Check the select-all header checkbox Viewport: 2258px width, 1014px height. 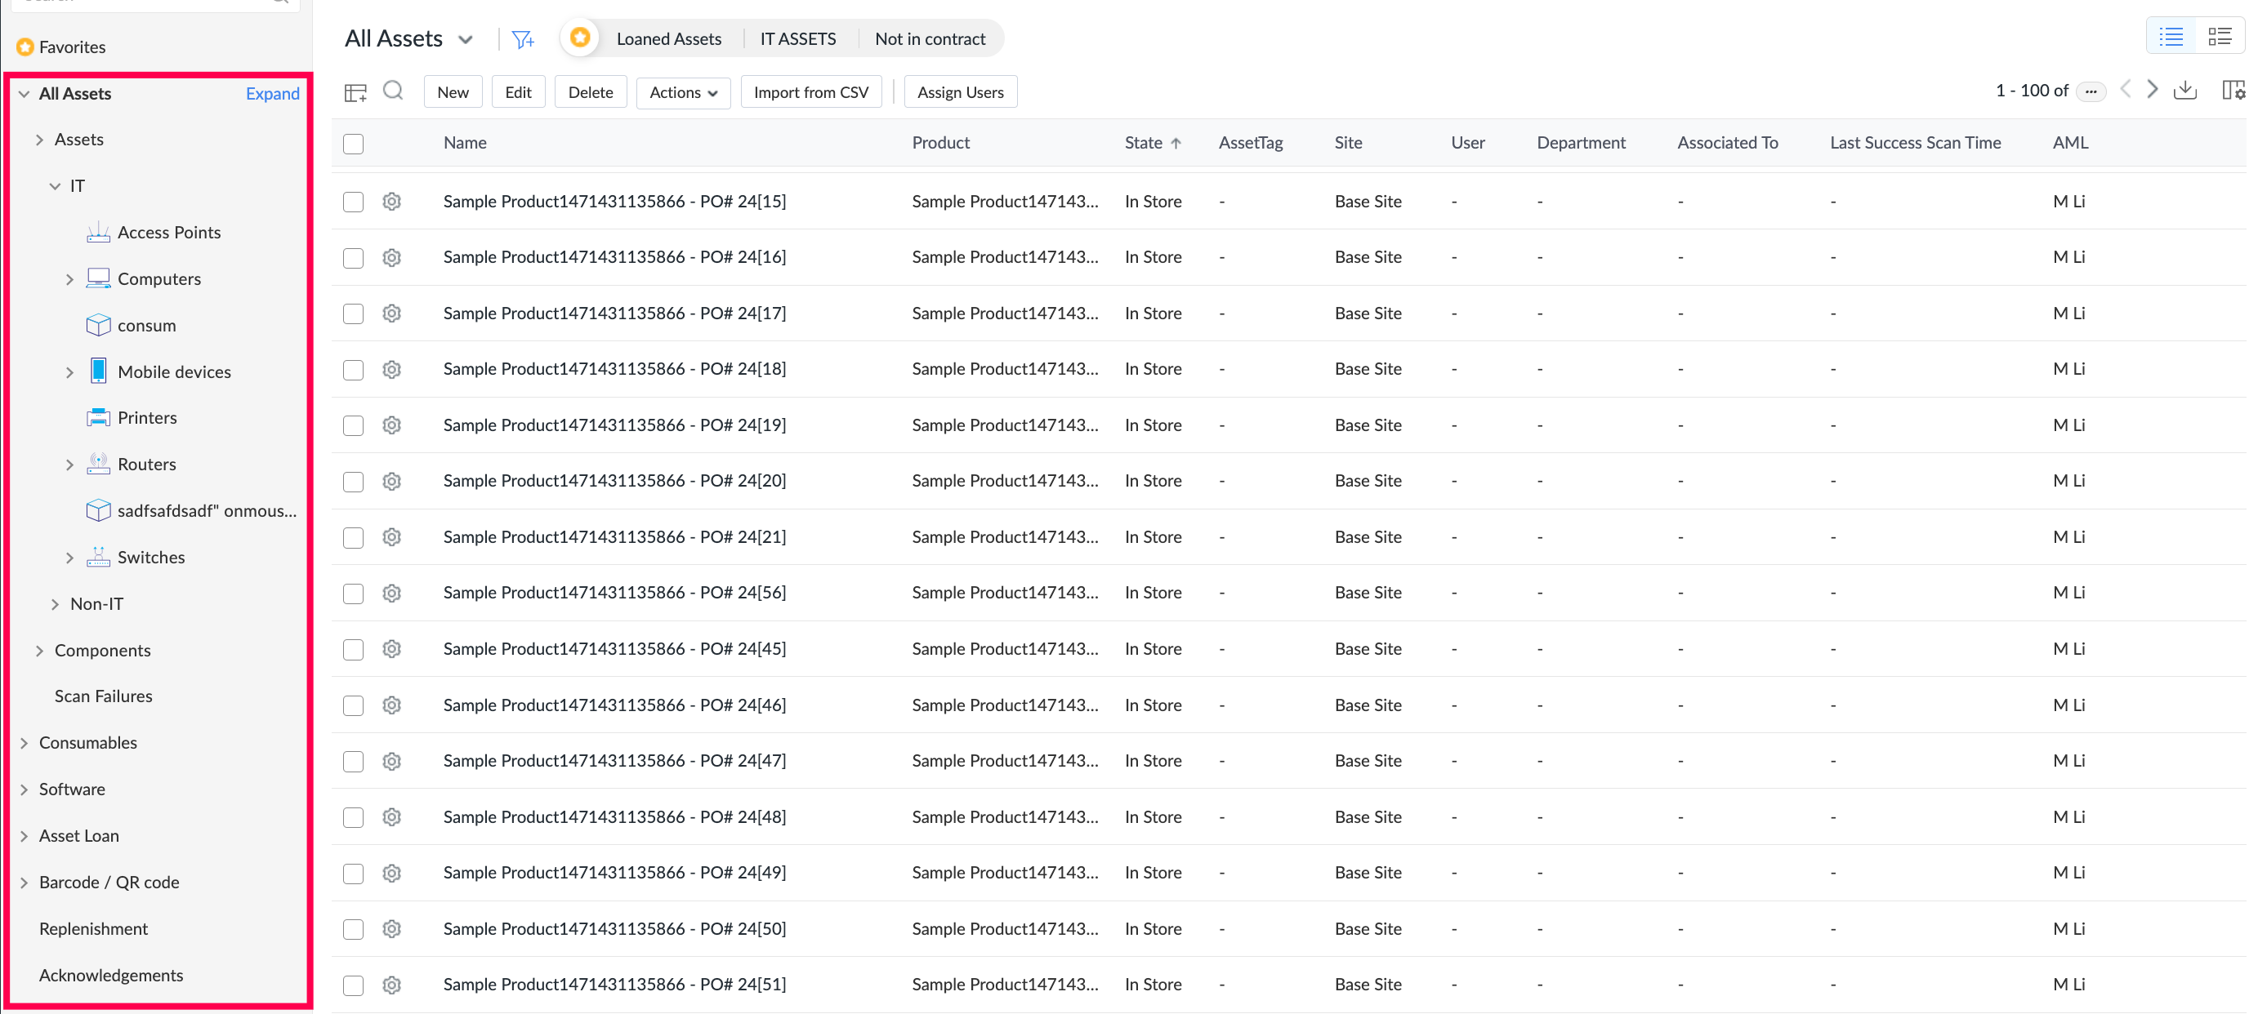tap(353, 144)
